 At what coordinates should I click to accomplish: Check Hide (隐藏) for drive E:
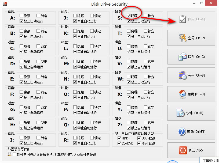tap(21, 77)
